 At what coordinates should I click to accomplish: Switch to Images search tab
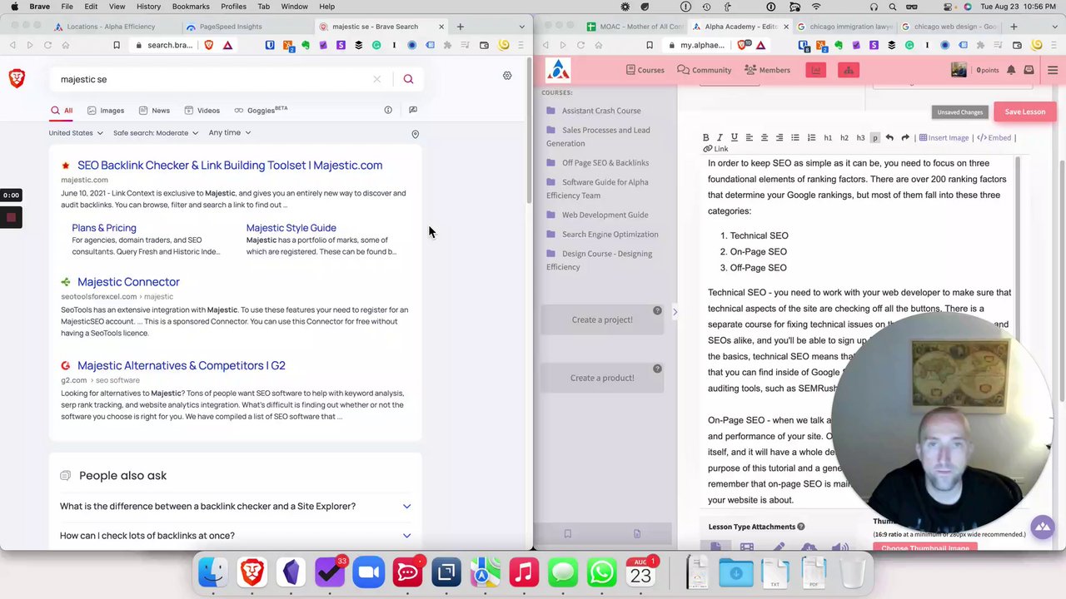click(106, 110)
